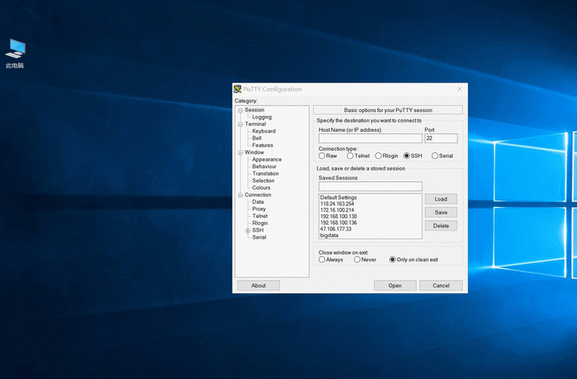
Task: Collapse the Session tree node
Action: [240, 110]
